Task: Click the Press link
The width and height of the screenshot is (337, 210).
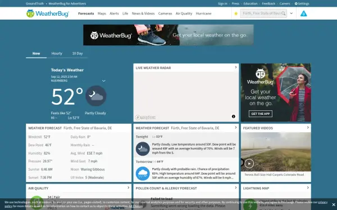Action: point(235,4)
